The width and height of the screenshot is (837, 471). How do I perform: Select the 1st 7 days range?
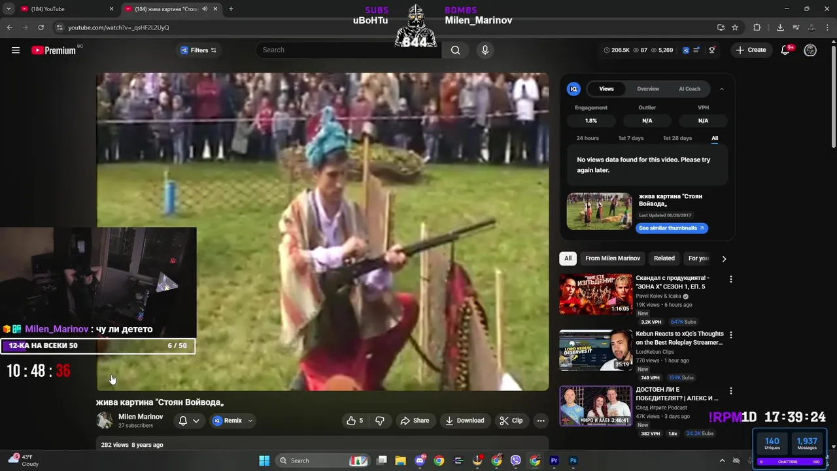(x=631, y=138)
